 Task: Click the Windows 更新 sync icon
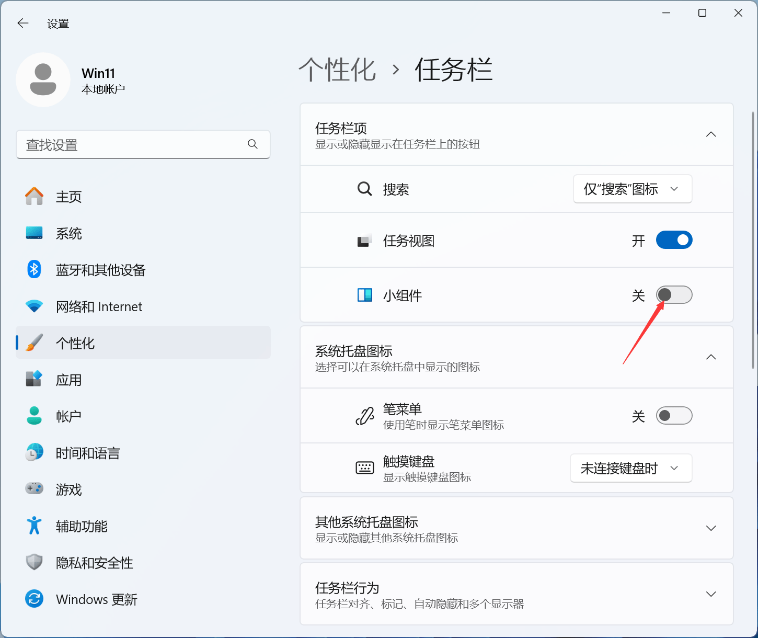pos(35,599)
